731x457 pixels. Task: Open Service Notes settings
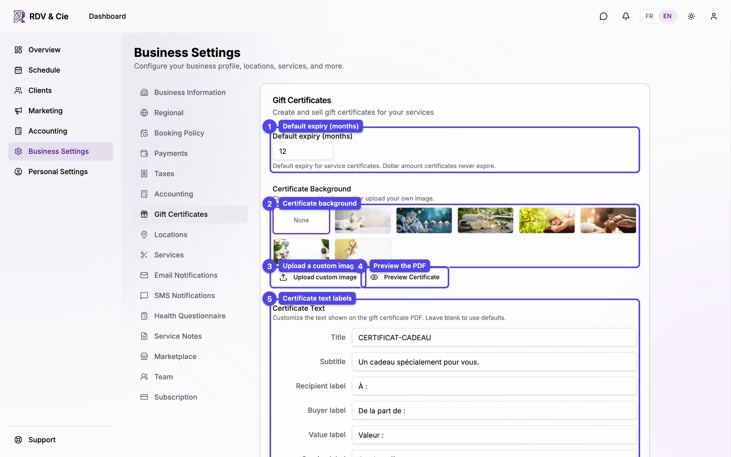tap(191, 336)
